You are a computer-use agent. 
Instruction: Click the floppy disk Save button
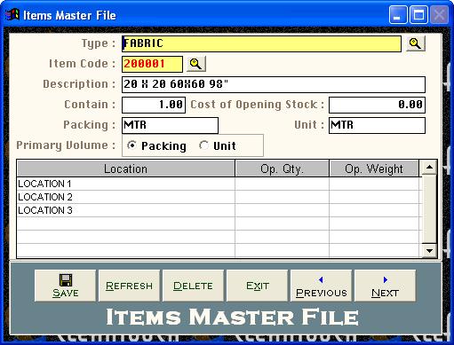pyautogui.click(x=66, y=286)
